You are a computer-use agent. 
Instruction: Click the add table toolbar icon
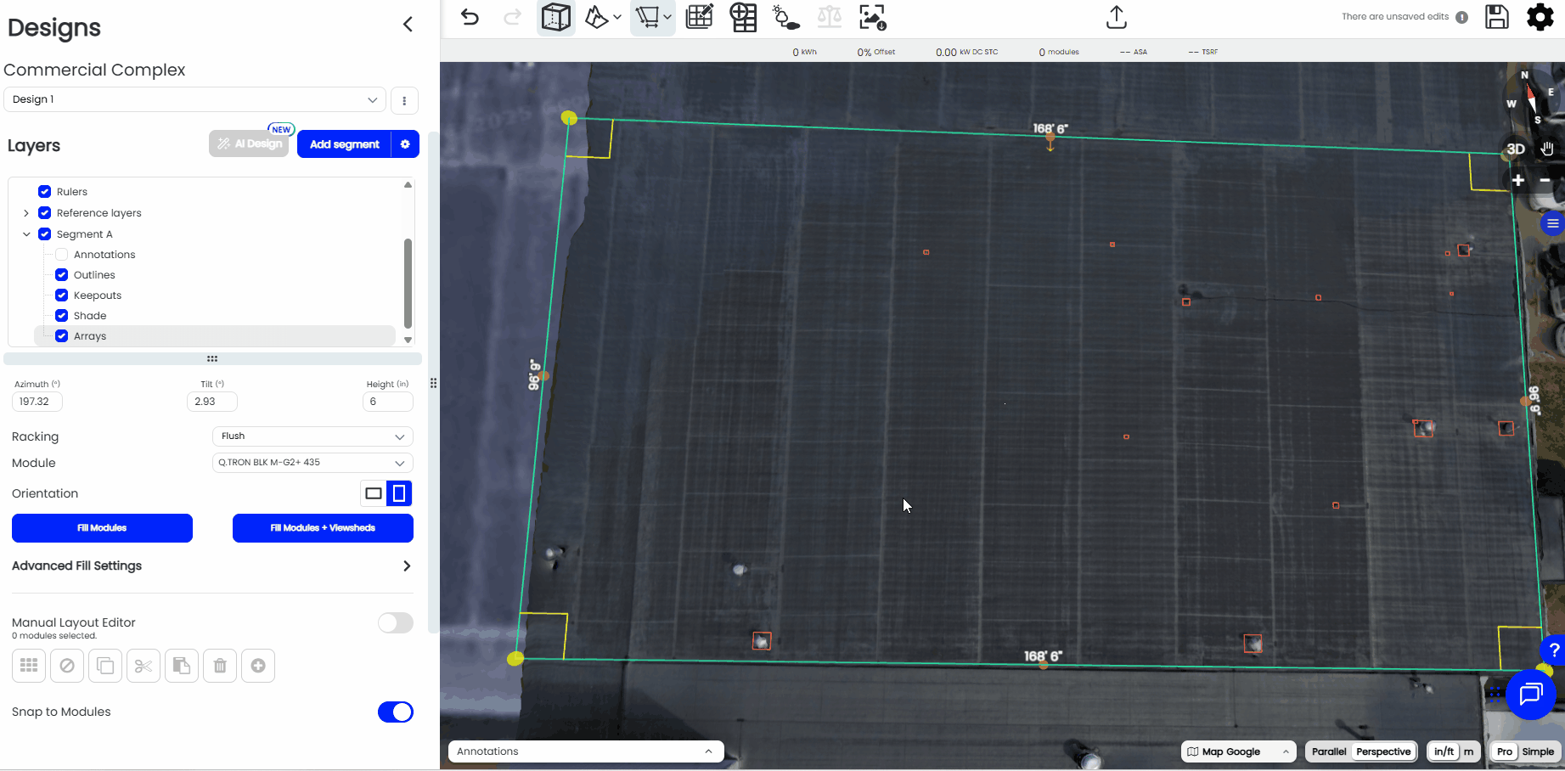pyautogui.click(x=743, y=17)
